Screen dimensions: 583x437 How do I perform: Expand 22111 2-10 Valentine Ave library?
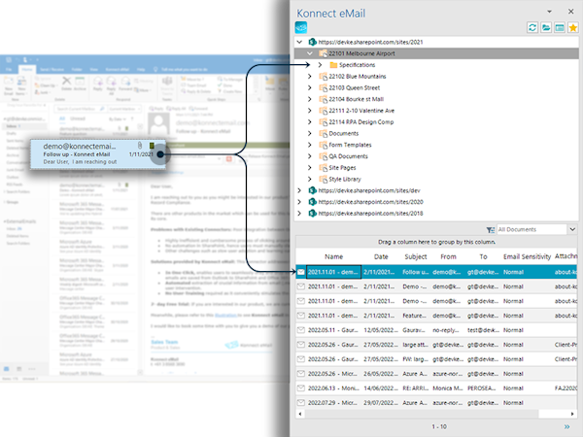pyautogui.click(x=310, y=111)
